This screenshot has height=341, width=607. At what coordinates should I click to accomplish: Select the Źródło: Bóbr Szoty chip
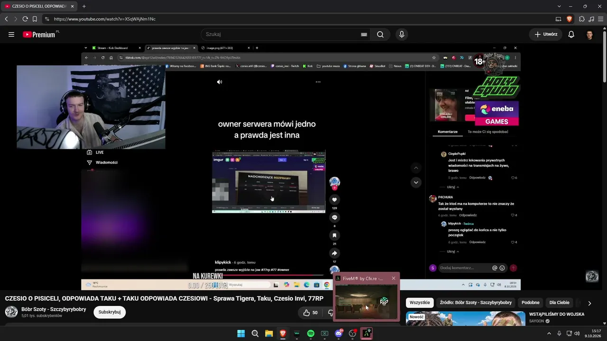pos(476,303)
